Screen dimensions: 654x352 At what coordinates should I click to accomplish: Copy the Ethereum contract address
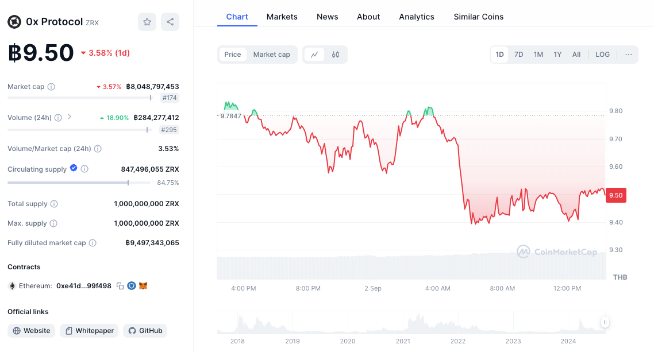coord(120,286)
